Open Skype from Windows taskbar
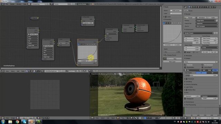Viewport: 221px width, 124px height. point(25,122)
